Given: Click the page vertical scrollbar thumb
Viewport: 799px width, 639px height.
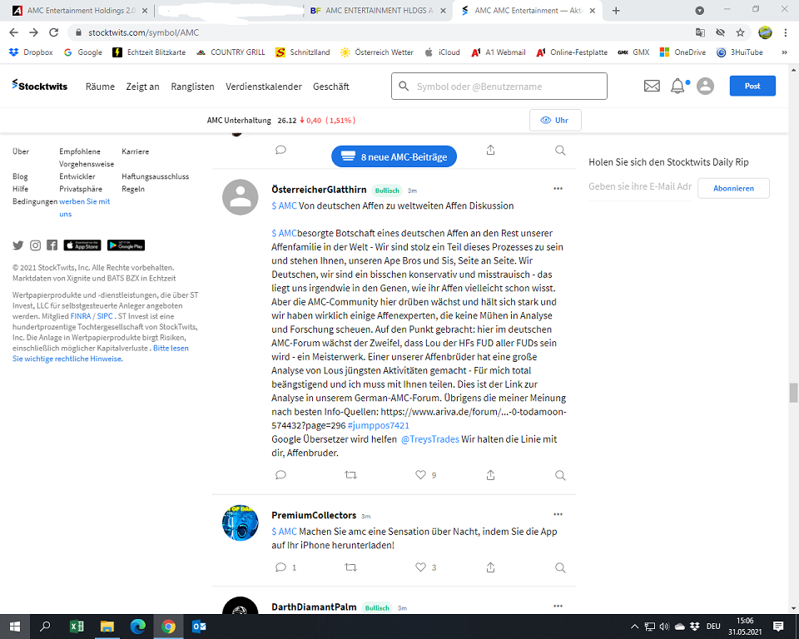Looking at the screenshot, I should coord(793,393).
